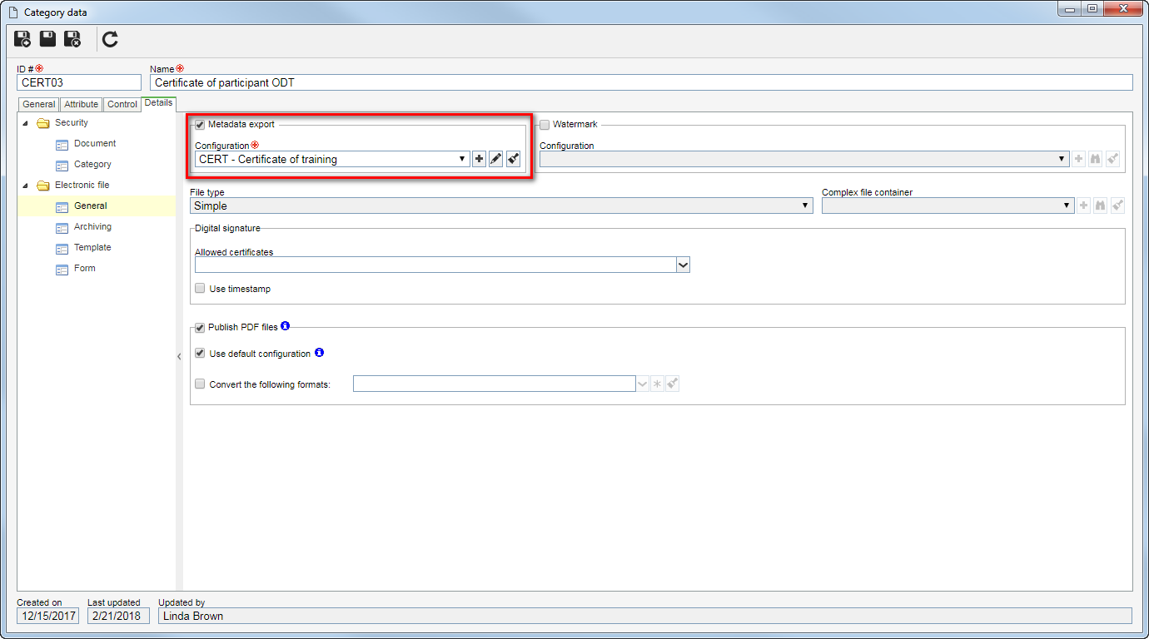This screenshot has width=1149, height=639.
Task: Click info icon beside Use default configuration
Action: pyautogui.click(x=319, y=353)
